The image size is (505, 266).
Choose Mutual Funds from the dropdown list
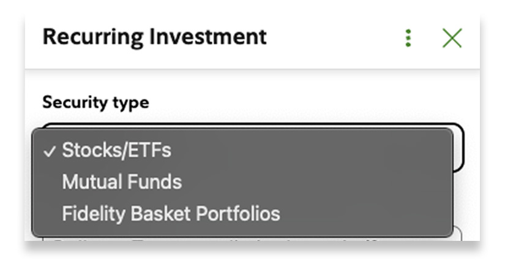(122, 182)
